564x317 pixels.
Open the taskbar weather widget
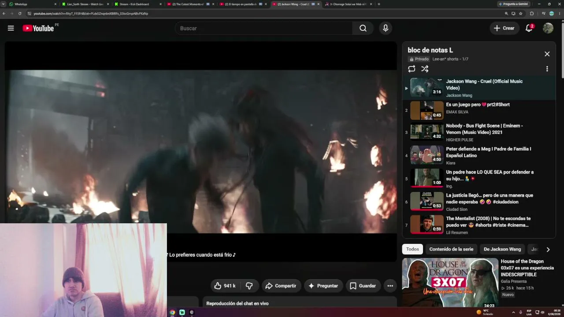point(485,312)
